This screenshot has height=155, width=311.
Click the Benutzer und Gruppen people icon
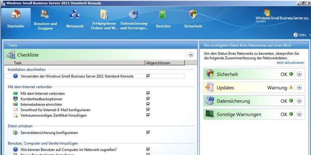[x=45, y=14]
